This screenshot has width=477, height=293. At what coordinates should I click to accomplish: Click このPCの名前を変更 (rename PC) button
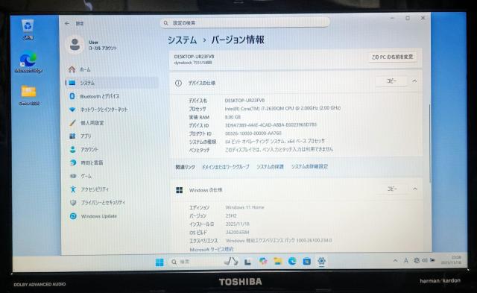[392, 57]
